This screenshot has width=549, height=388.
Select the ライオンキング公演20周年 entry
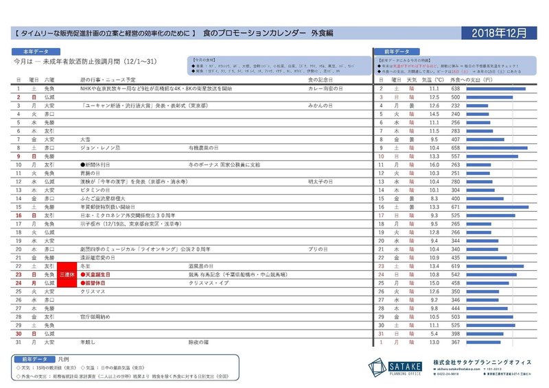145,249
